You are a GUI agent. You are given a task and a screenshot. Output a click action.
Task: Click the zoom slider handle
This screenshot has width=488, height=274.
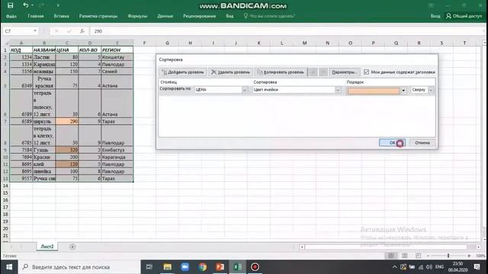(448, 256)
